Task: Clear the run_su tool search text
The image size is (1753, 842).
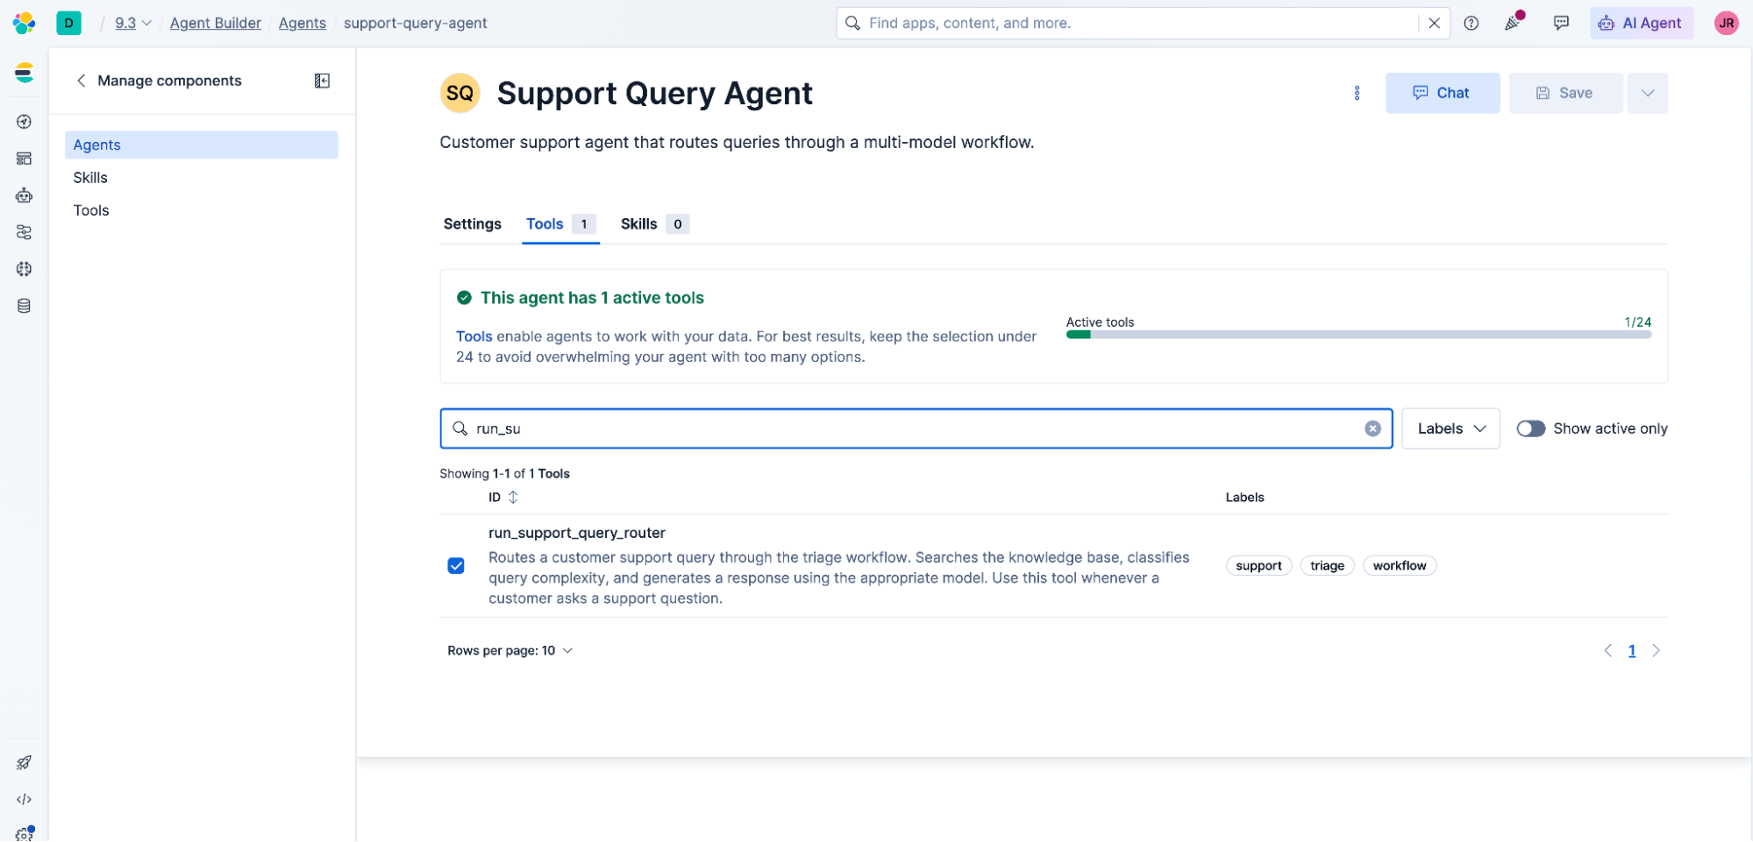Action: click(1372, 428)
